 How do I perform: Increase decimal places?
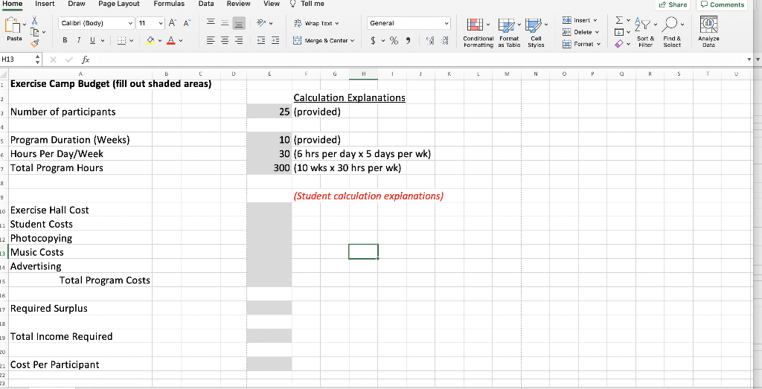[429, 41]
